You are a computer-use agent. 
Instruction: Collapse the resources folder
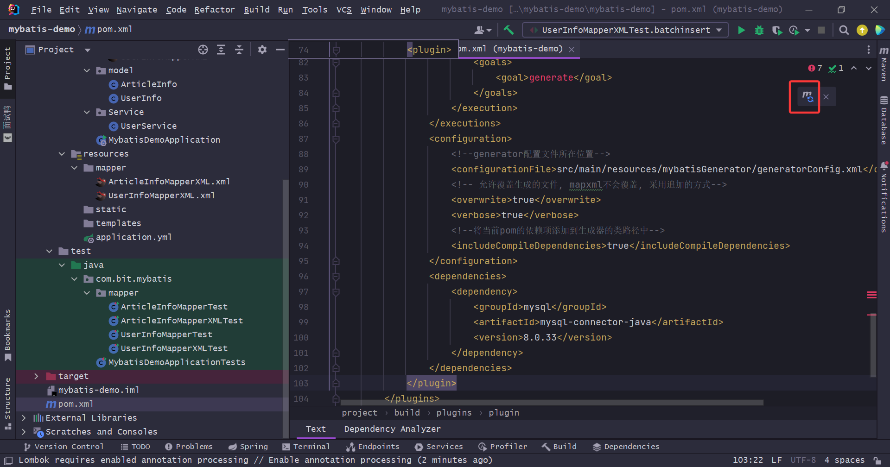tap(62, 154)
